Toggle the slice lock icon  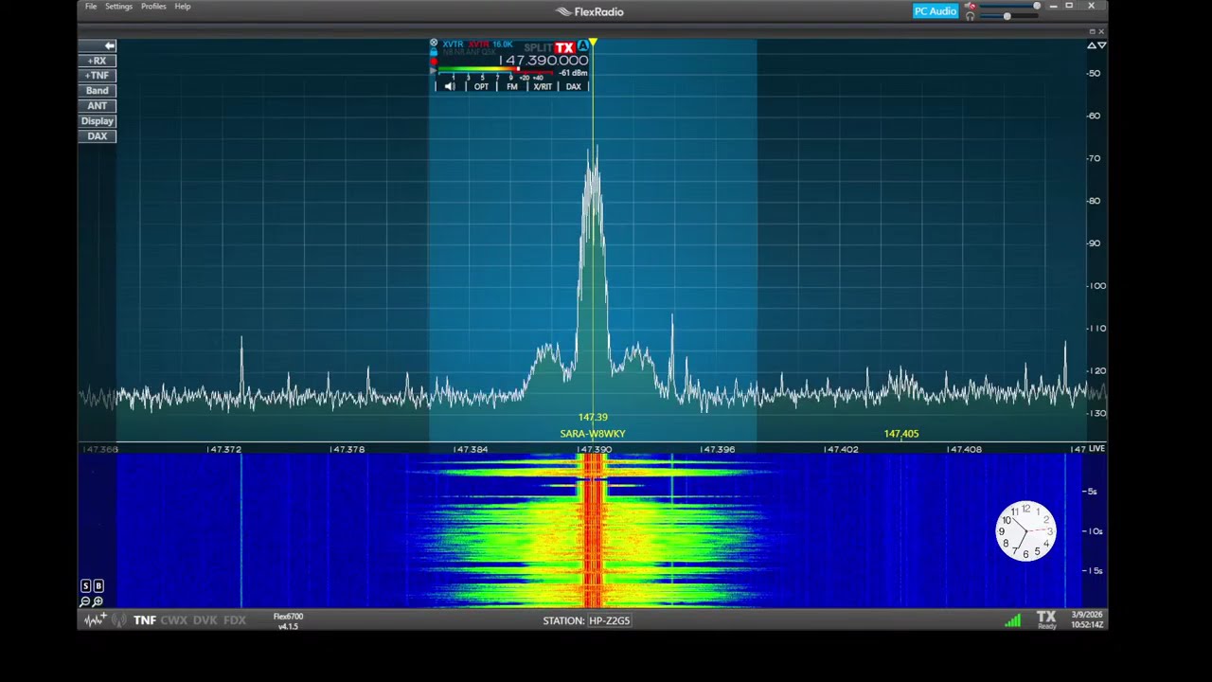(434, 51)
